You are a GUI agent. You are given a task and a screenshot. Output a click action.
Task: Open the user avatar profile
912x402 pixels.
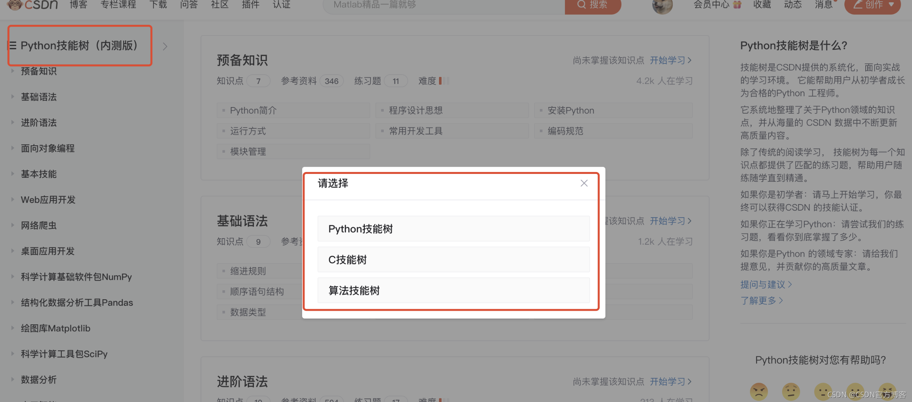tap(662, 5)
